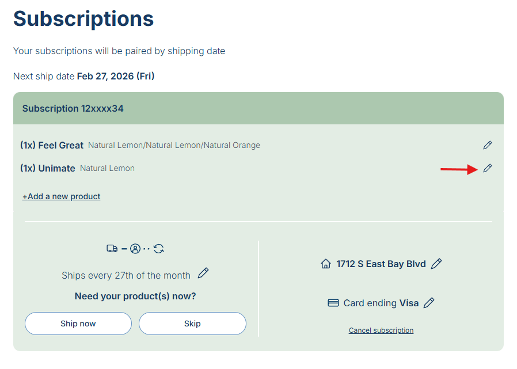Click the recurring cycle arrows icon
517x369 pixels.
(x=159, y=249)
